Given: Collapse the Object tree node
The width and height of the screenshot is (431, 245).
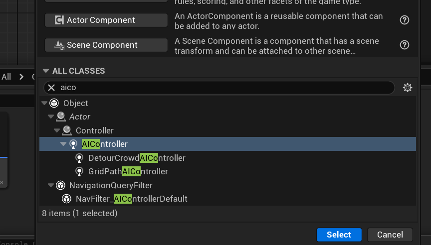Looking at the screenshot, I should [44, 103].
